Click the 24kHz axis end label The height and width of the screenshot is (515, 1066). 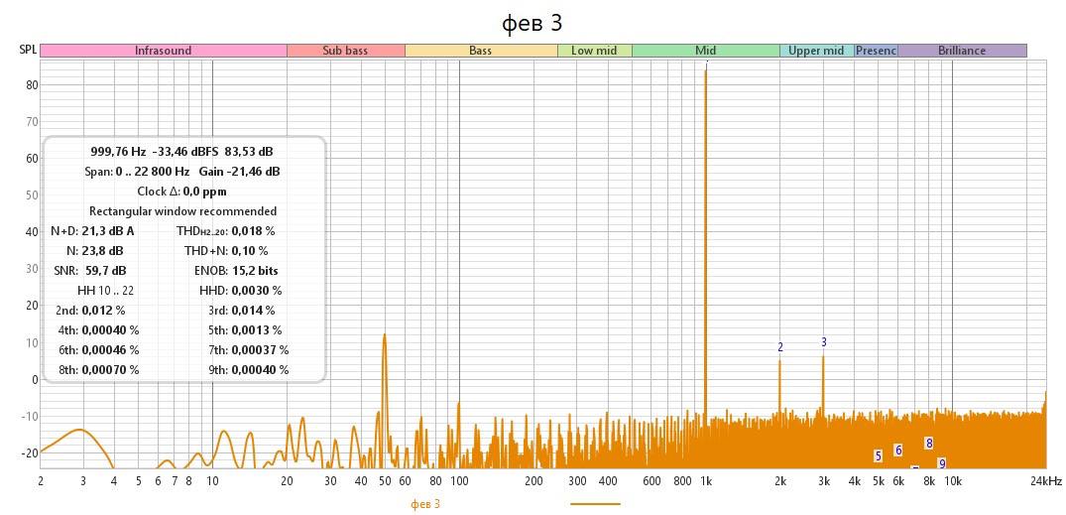(x=1046, y=481)
